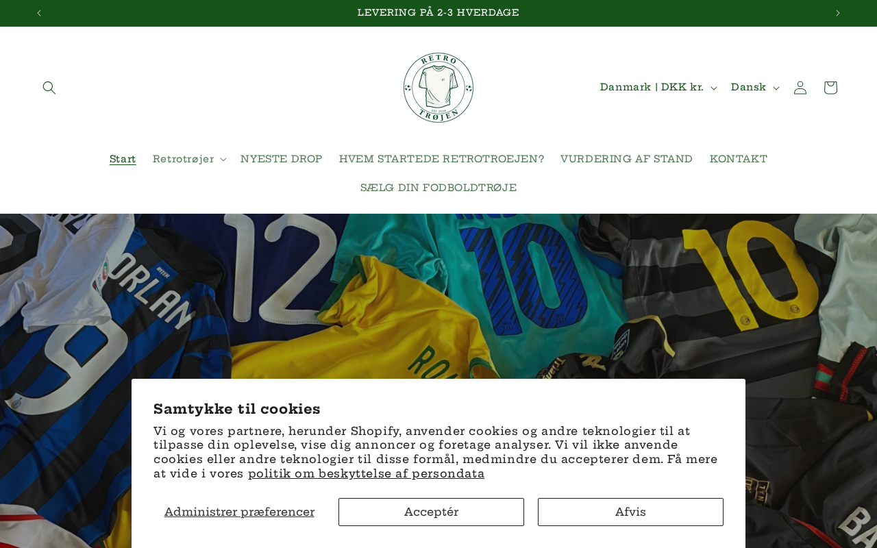Image resolution: width=877 pixels, height=548 pixels.
Task: Open the shopping cart icon
Action: pyautogui.click(x=830, y=88)
